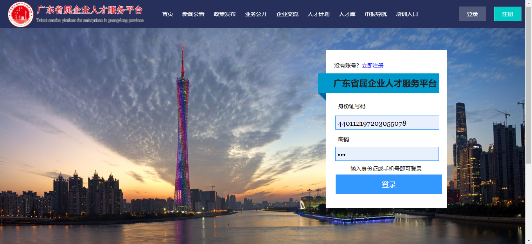
Task: Open the 首页 menu item
Action: [x=167, y=14]
